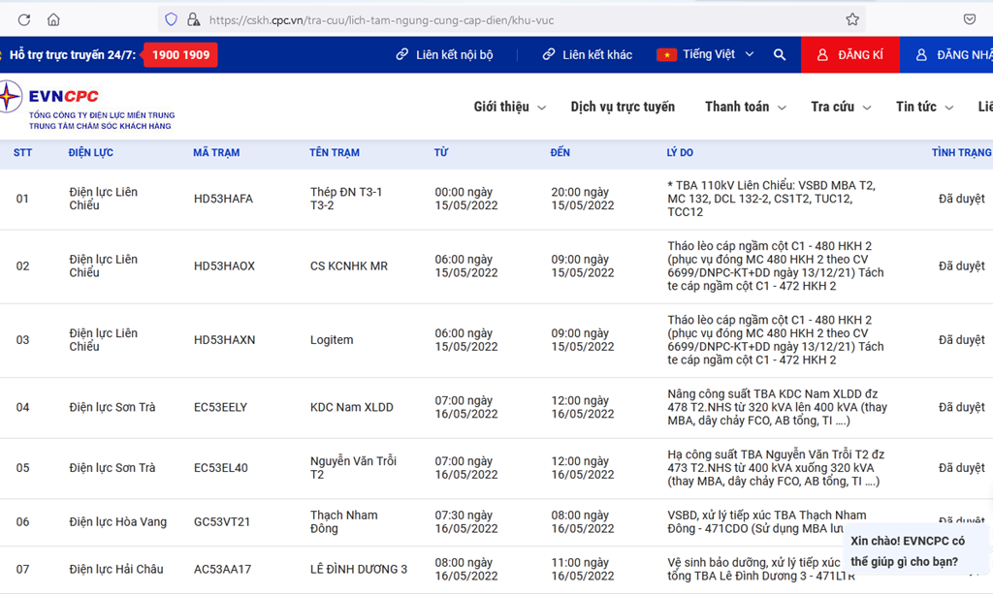Open the tracking protection shield icon
Viewport: 993px width, 594px height.
(x=171, y=19)
